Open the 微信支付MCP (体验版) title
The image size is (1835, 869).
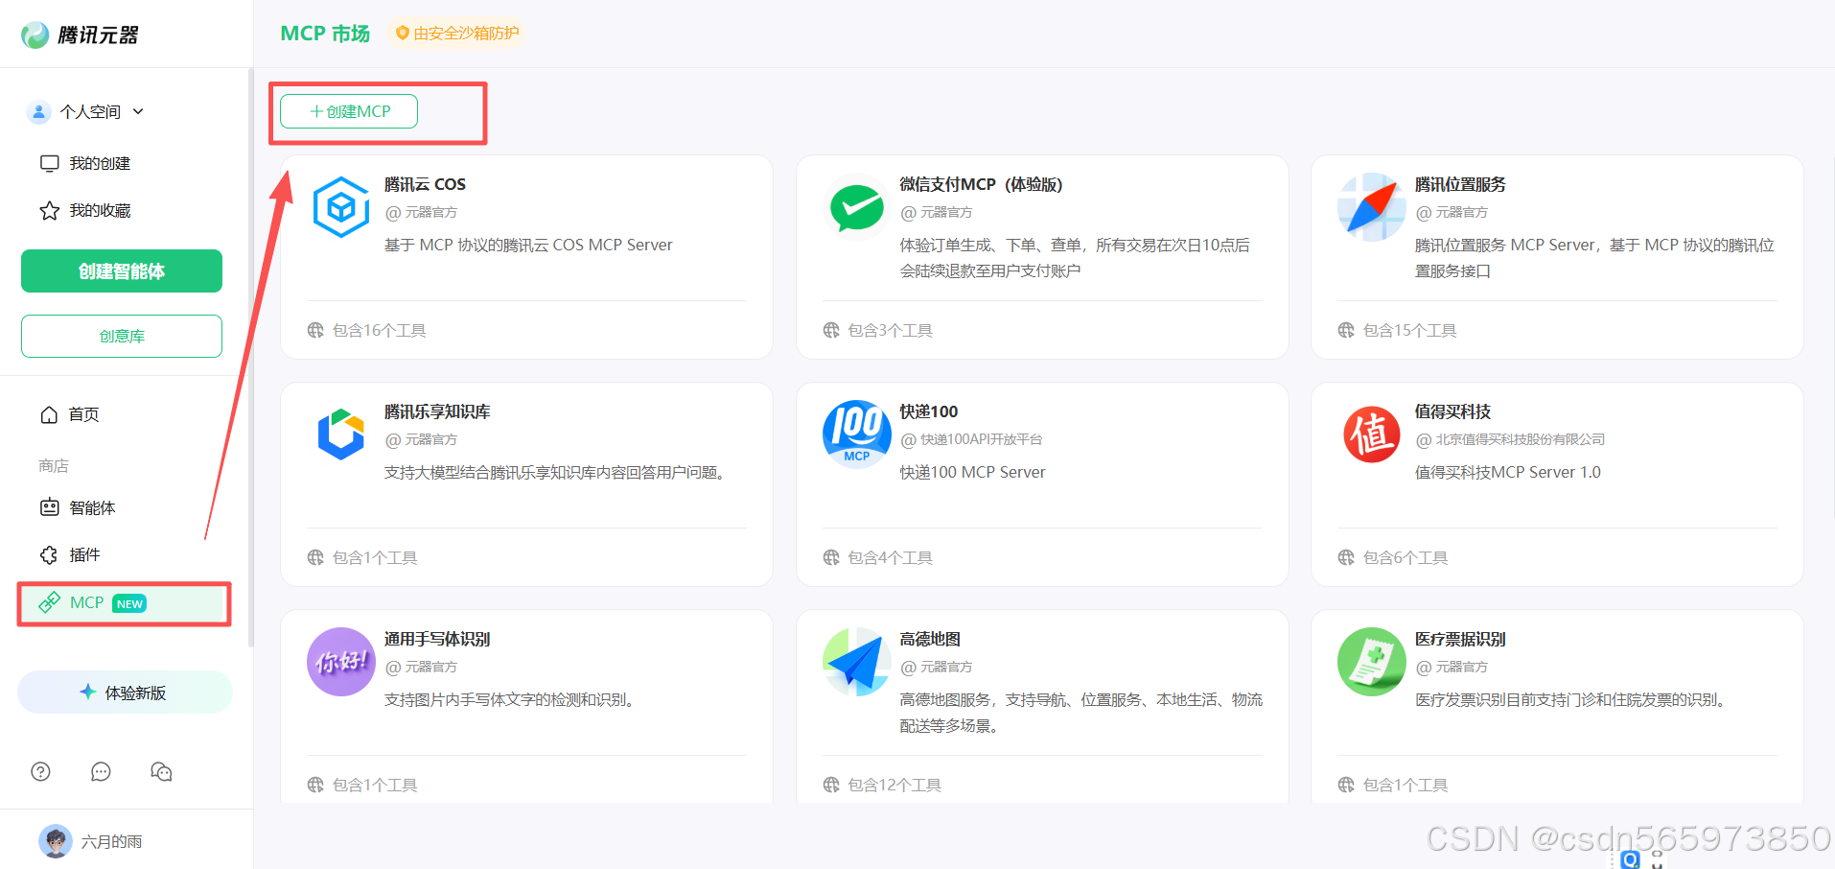pyautogui.click(x=981, y=184)
